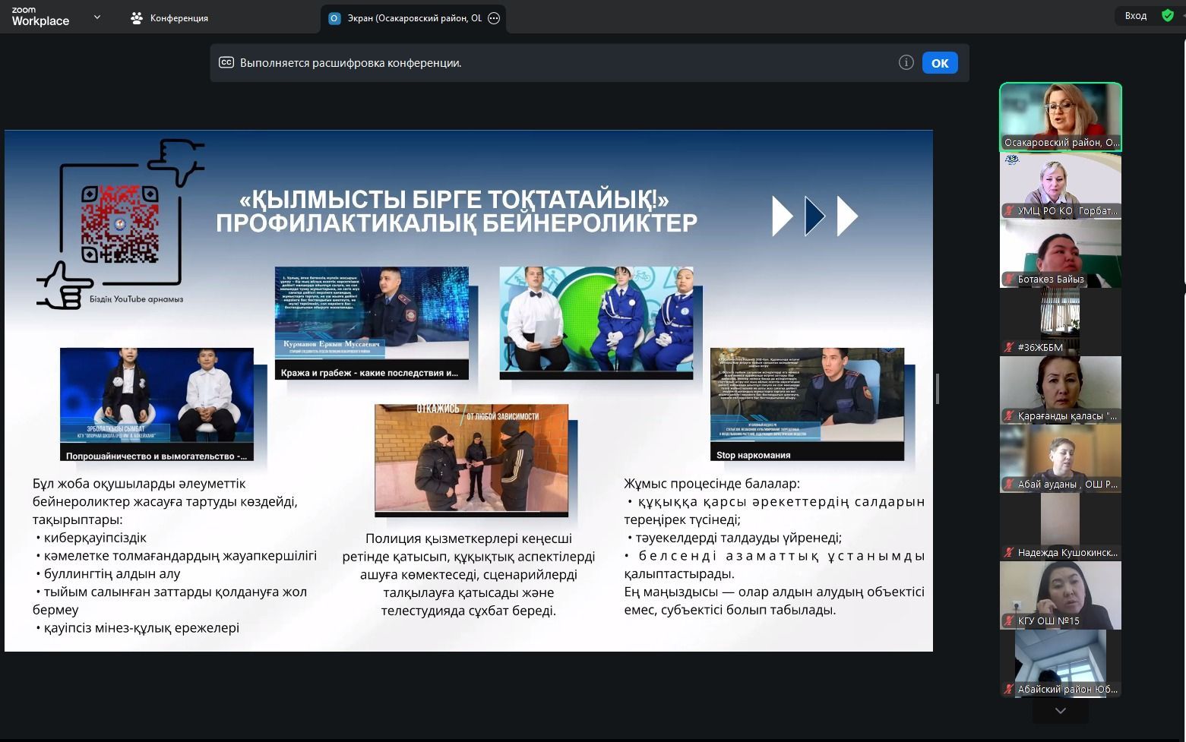The height and width of the screenshot is (742, 1186).
Task: Click muted mic icon on Надежда Кушокинск
Action: (1009, 553)
